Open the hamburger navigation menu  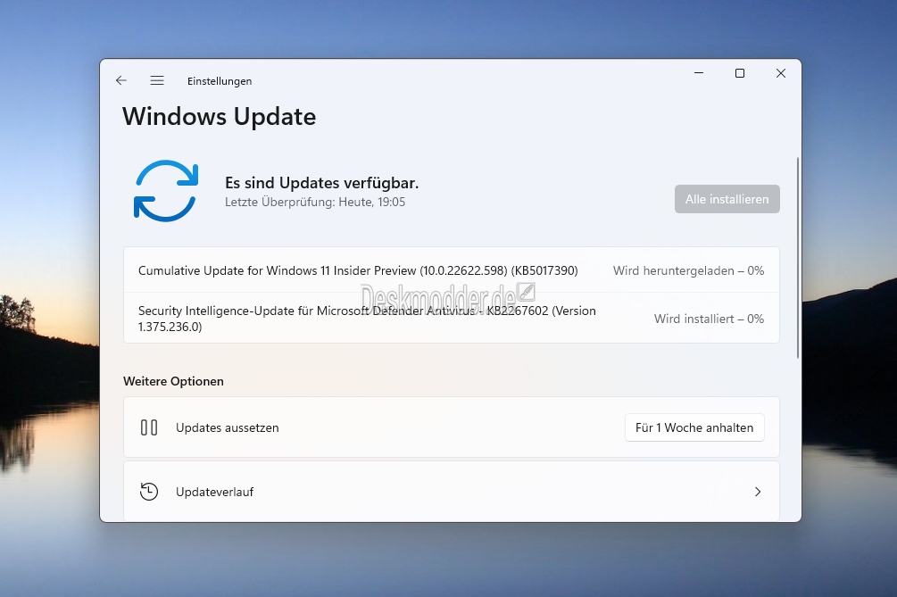[157, 80]
